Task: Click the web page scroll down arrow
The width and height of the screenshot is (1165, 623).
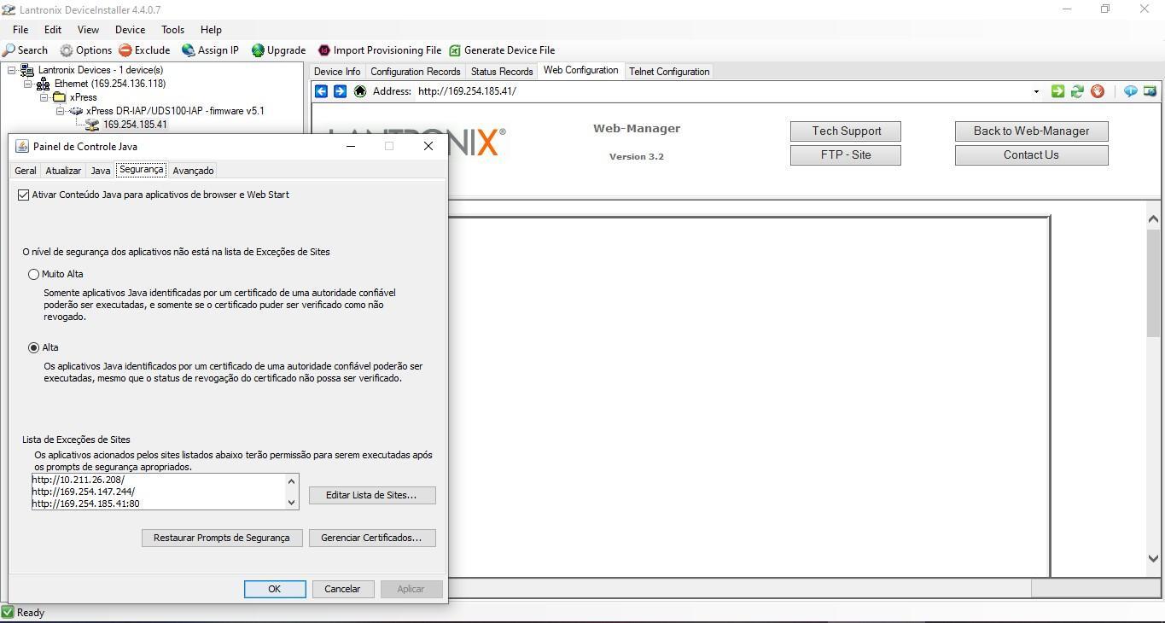Action: pos(1153,559)
